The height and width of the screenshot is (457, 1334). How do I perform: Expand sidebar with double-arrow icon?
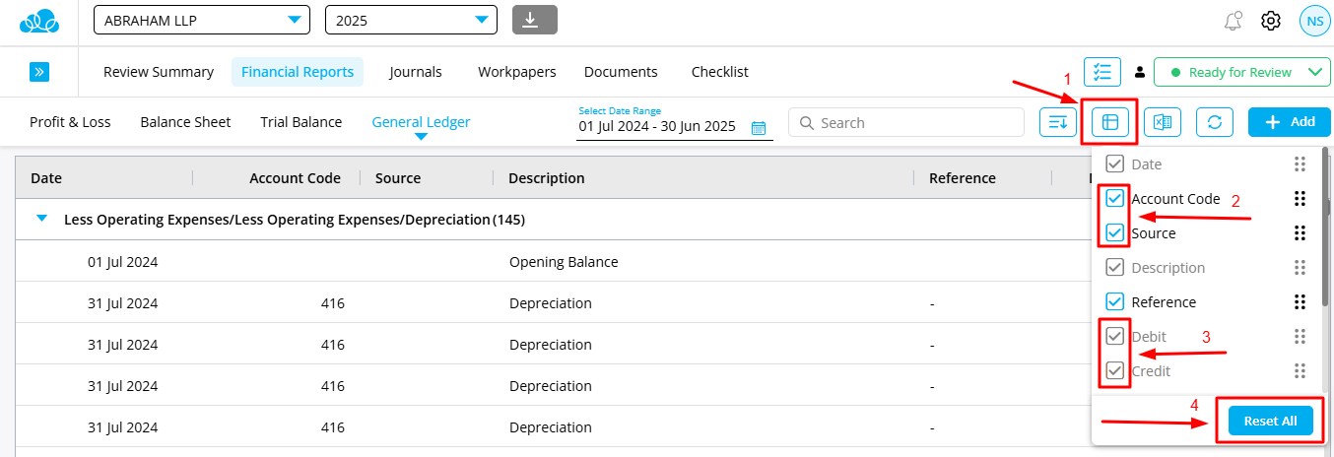[39, 72]
